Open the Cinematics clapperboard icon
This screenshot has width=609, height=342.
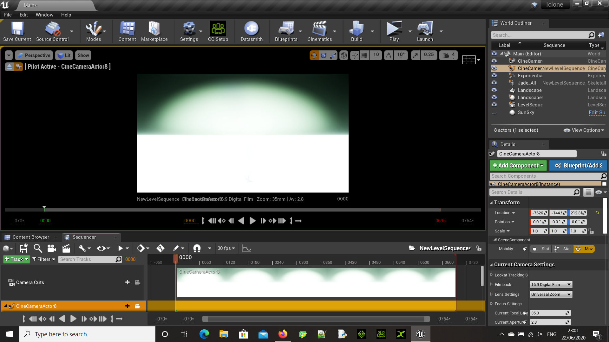[x=320, y=31]
